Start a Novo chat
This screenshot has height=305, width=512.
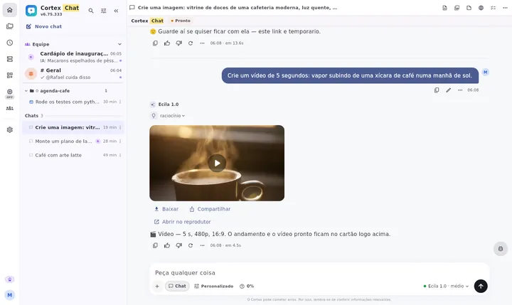44,26
